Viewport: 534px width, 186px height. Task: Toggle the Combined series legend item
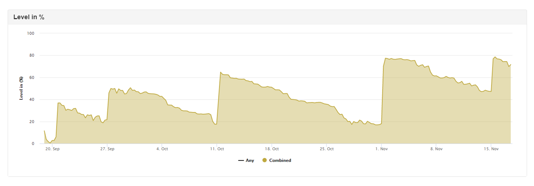[277, 160]
